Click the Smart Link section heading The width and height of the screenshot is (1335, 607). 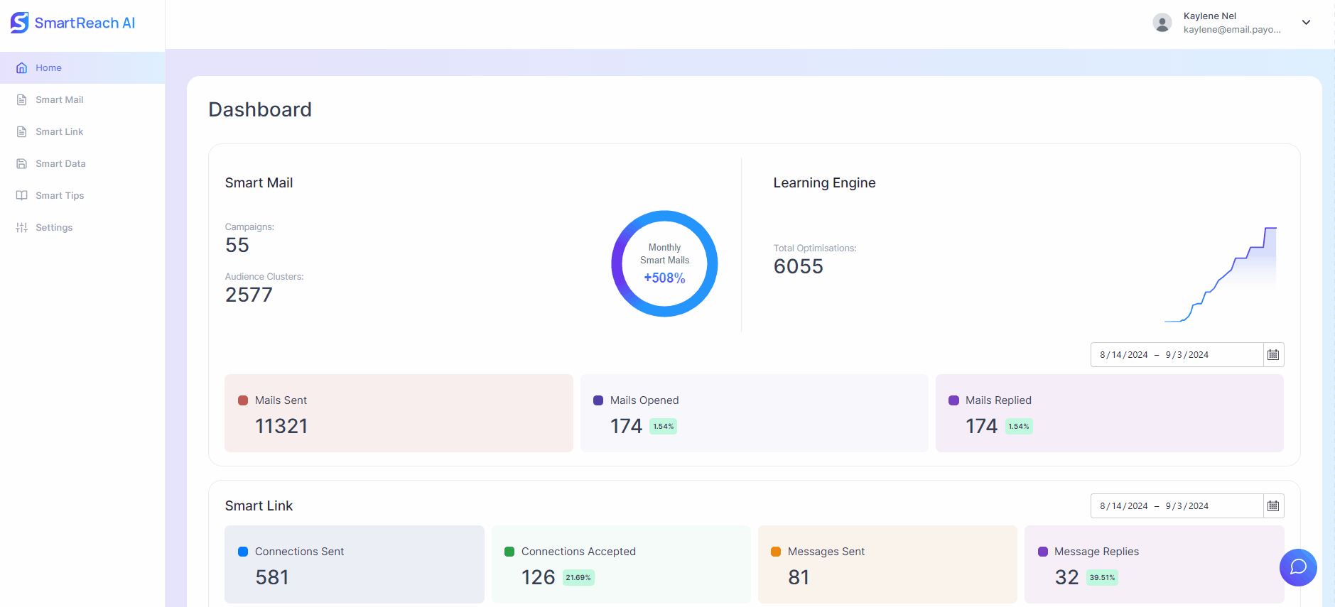tap(259, 506)
